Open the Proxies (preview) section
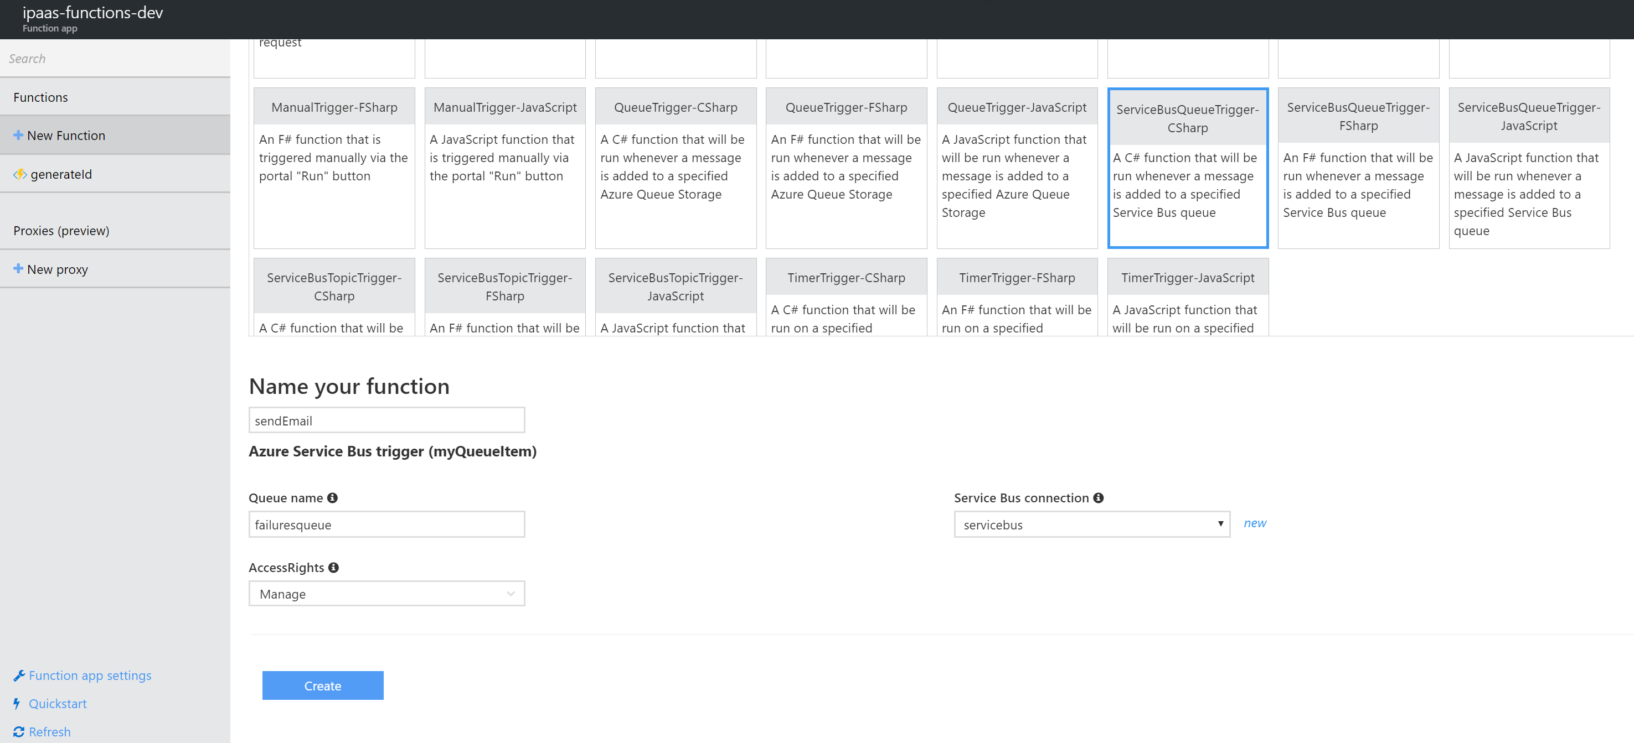This screenshot has width=1634, height=743. 61,230
